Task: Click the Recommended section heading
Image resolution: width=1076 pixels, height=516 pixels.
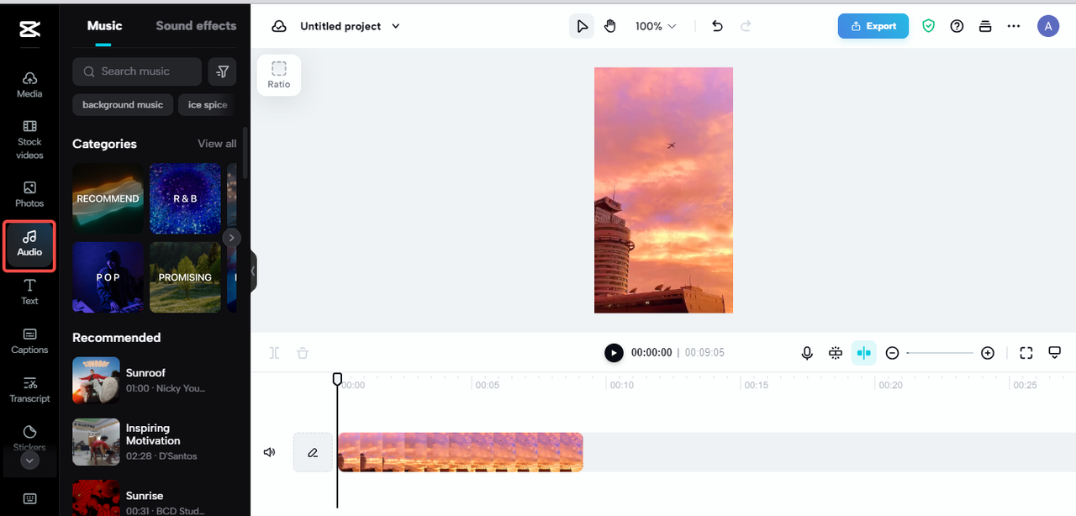Action: (116, 337)
